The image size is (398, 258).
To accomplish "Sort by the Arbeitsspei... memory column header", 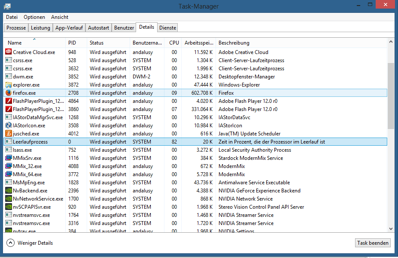I will pyautogui.click(x=198, y=42).
